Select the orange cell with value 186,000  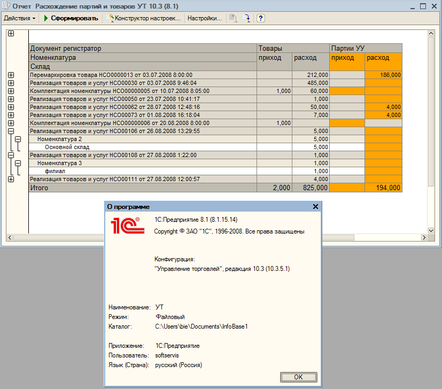coord(383,75)
